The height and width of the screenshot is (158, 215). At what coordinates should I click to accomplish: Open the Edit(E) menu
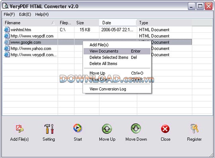point(25,14)
